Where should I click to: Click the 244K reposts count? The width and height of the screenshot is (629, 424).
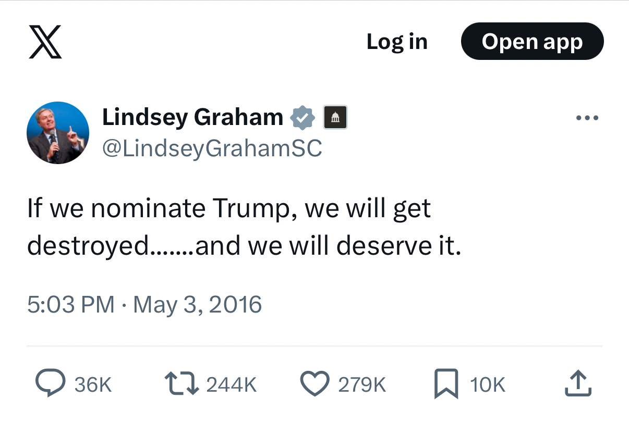tap(232, 385)
